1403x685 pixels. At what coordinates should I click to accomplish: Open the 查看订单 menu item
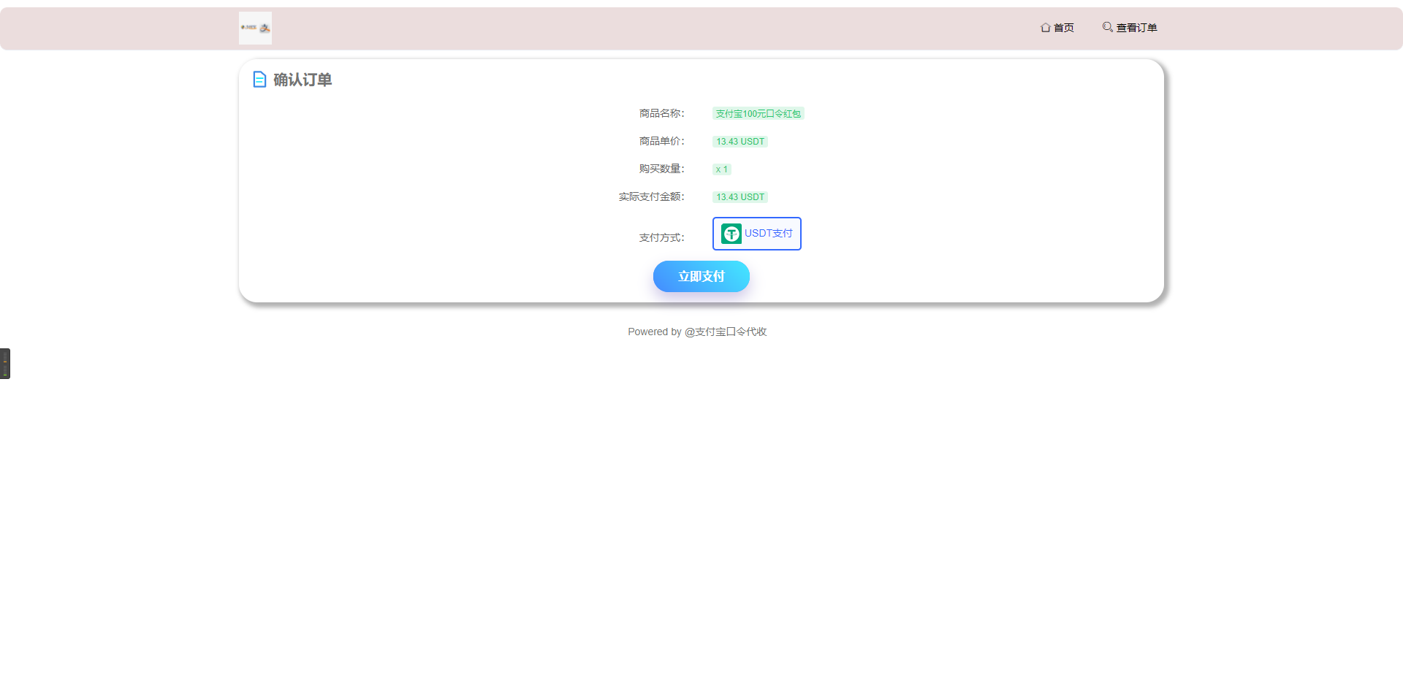coord(1130,28)
